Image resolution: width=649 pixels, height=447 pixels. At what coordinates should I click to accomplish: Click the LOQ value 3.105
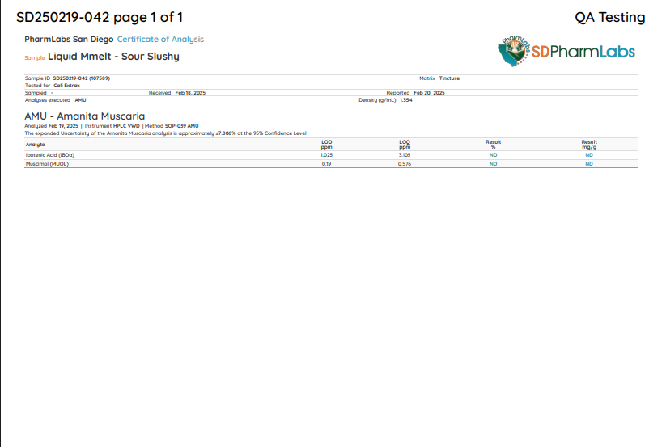click(x=405, y=154)
